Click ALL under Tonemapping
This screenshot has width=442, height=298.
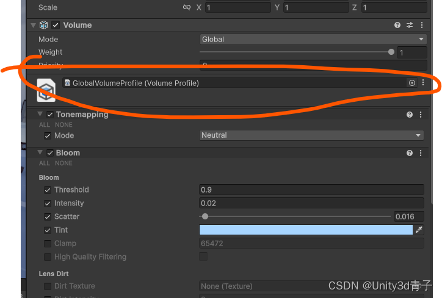coord(45,125)
